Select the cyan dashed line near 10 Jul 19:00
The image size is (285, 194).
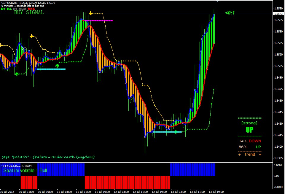tap(51, 69)
